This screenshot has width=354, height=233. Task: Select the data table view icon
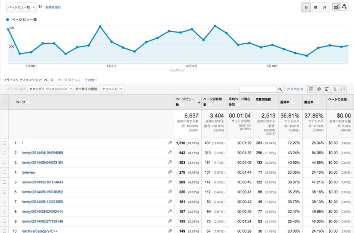(x=312, y=89)
